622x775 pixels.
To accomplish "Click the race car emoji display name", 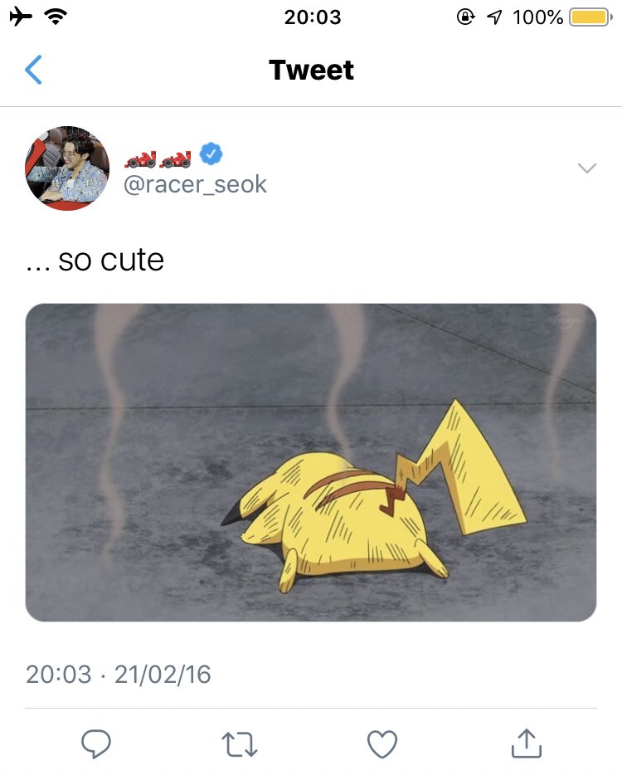I will 158,158.
